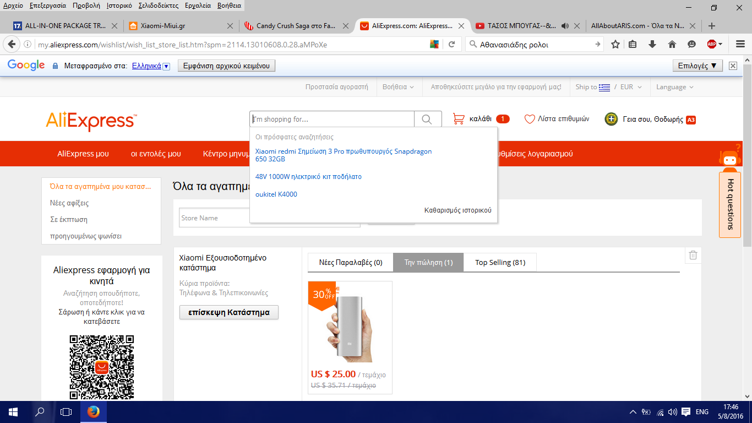Select the 48V 1000W recent search suggestion
Viewport: 752px width, 423px height.
pos(308,177)
